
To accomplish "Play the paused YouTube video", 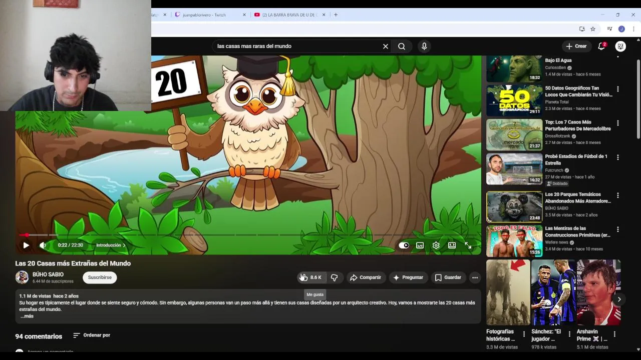I will pyautogui.click(x=26, y=245).
